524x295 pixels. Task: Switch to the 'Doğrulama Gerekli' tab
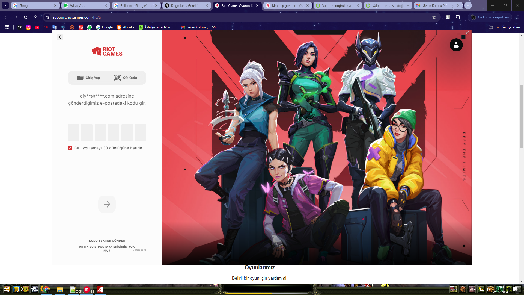(187, 5)
